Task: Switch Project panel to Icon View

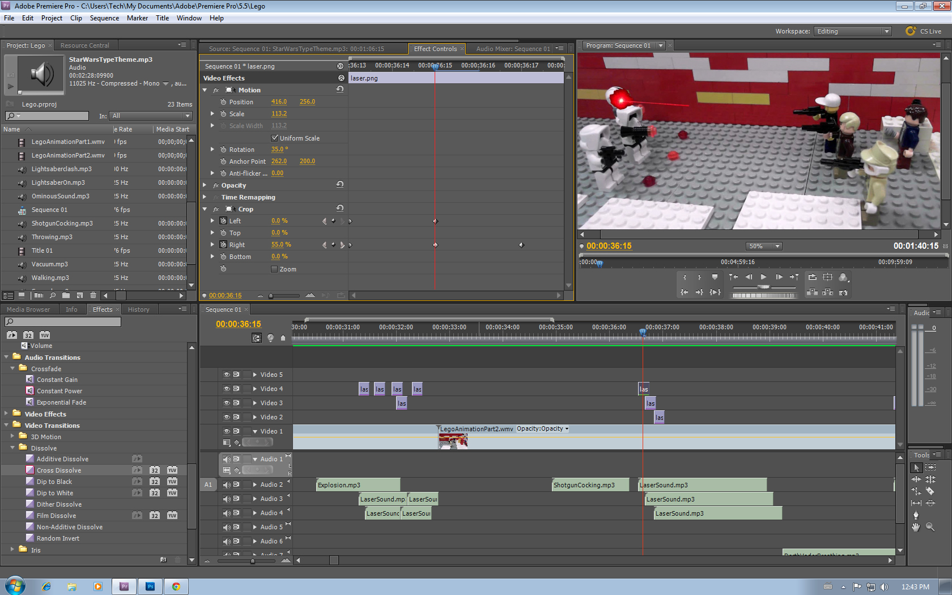Action: 22,295
